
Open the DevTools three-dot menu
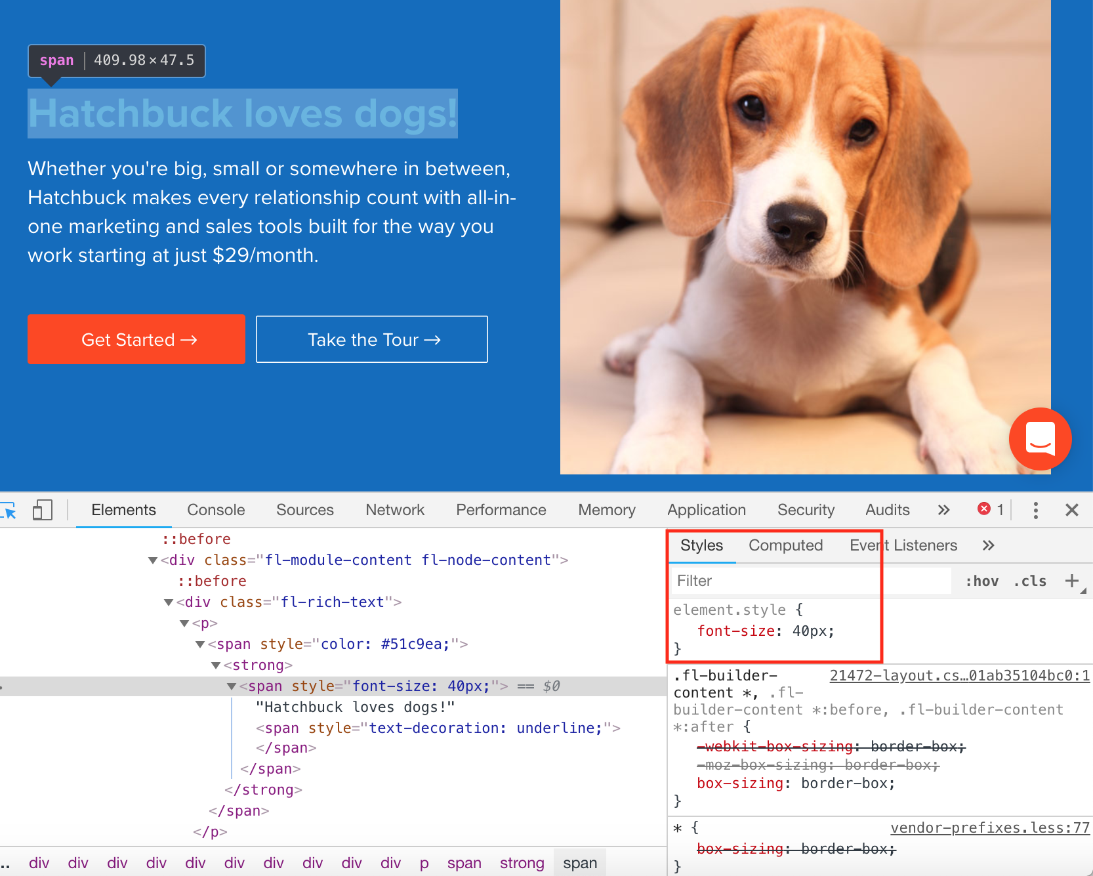click(x=1035, y=510)
